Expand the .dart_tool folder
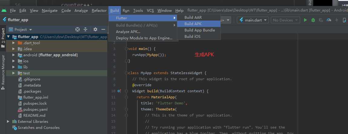The height and width of the screenshot is (134, 348). (14, 43)
